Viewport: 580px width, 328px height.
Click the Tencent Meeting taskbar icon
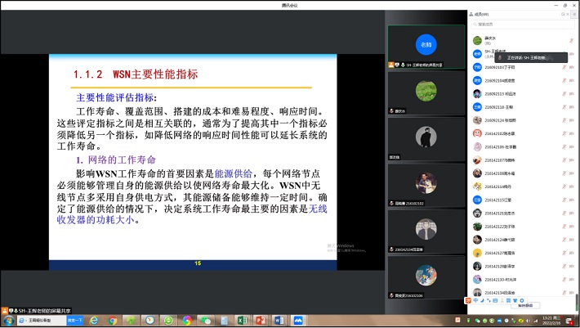(299, 320)
